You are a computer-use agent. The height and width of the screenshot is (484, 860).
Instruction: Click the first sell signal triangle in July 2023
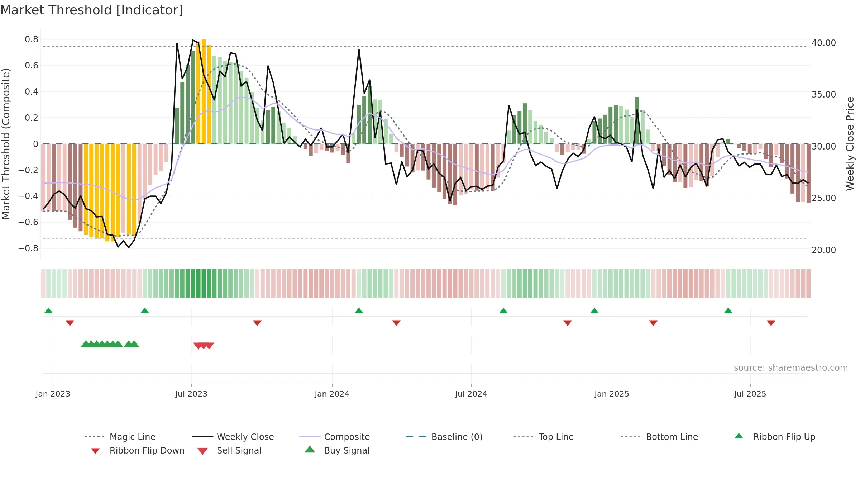[197, 346]
